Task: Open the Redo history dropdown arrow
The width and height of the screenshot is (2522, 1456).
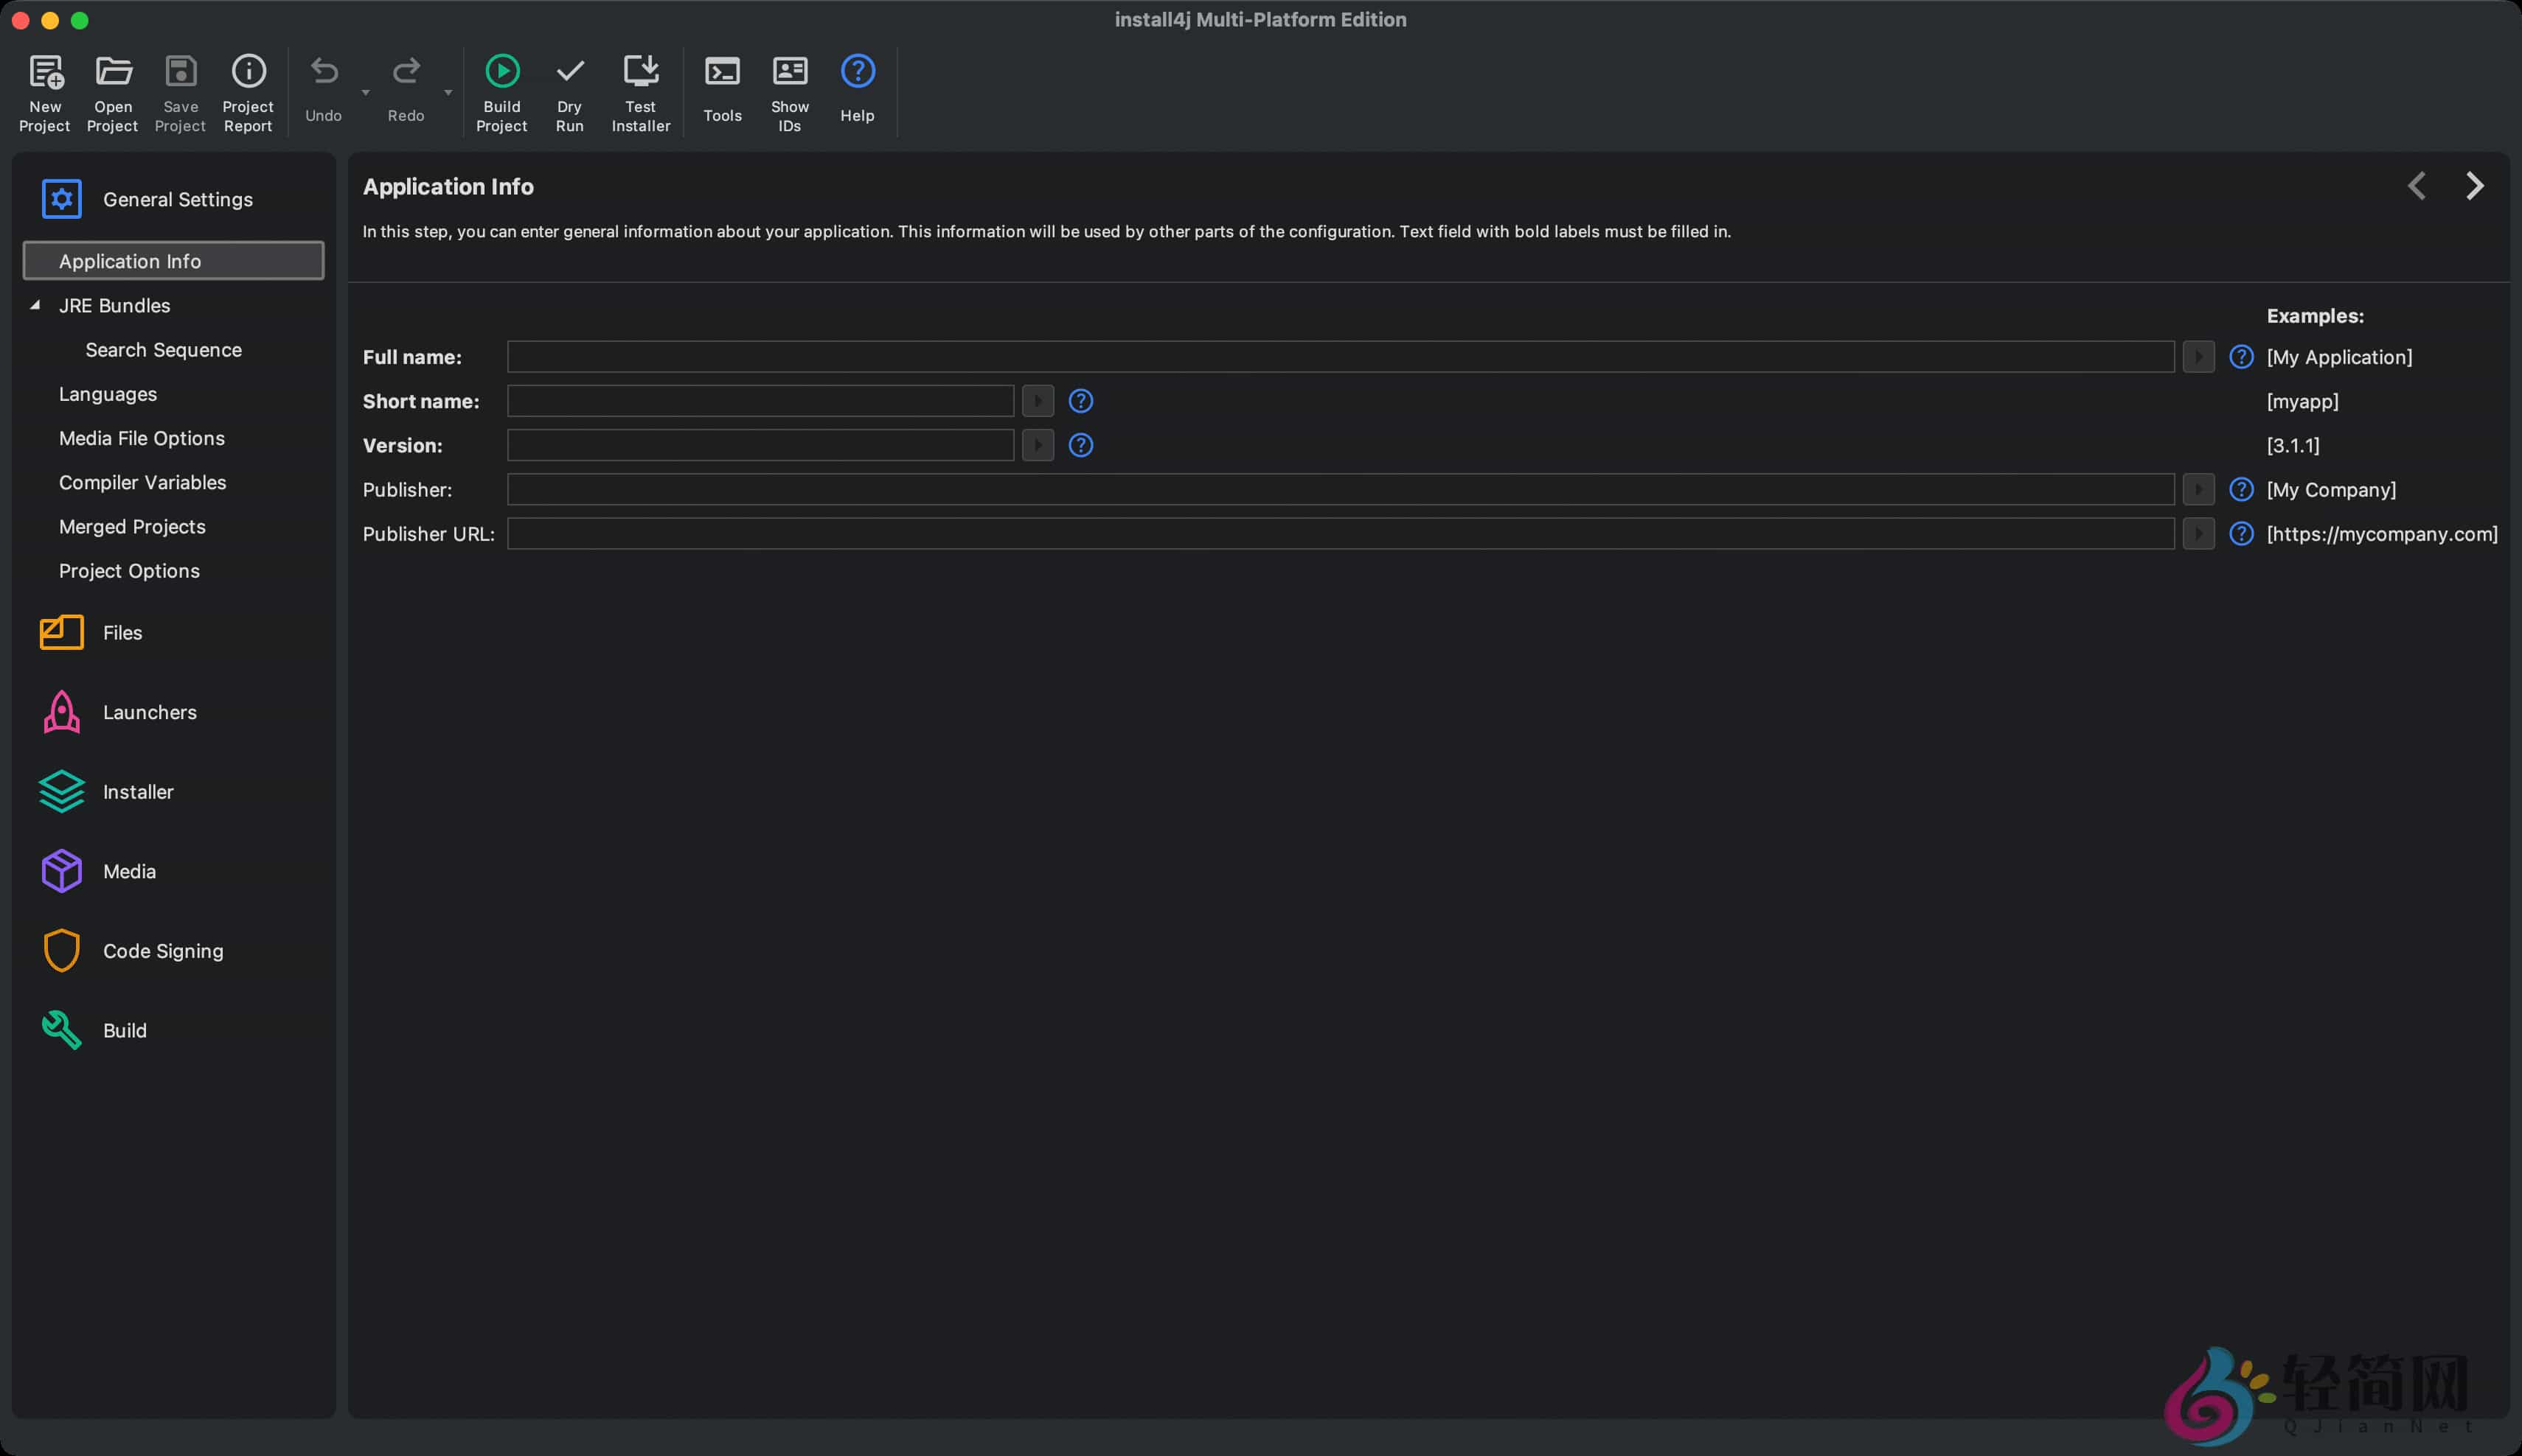Action: [x=448, y=93]
